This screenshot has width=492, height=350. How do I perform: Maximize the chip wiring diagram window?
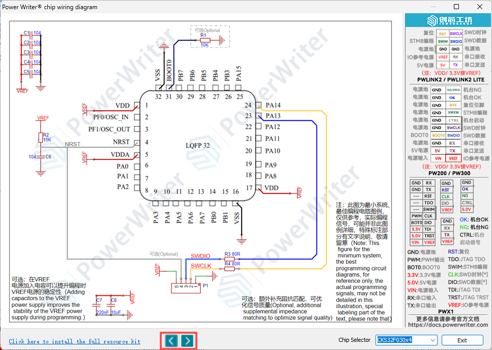pos(456,7)
